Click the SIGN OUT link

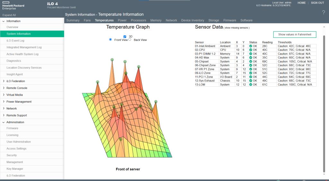point(317,3)
